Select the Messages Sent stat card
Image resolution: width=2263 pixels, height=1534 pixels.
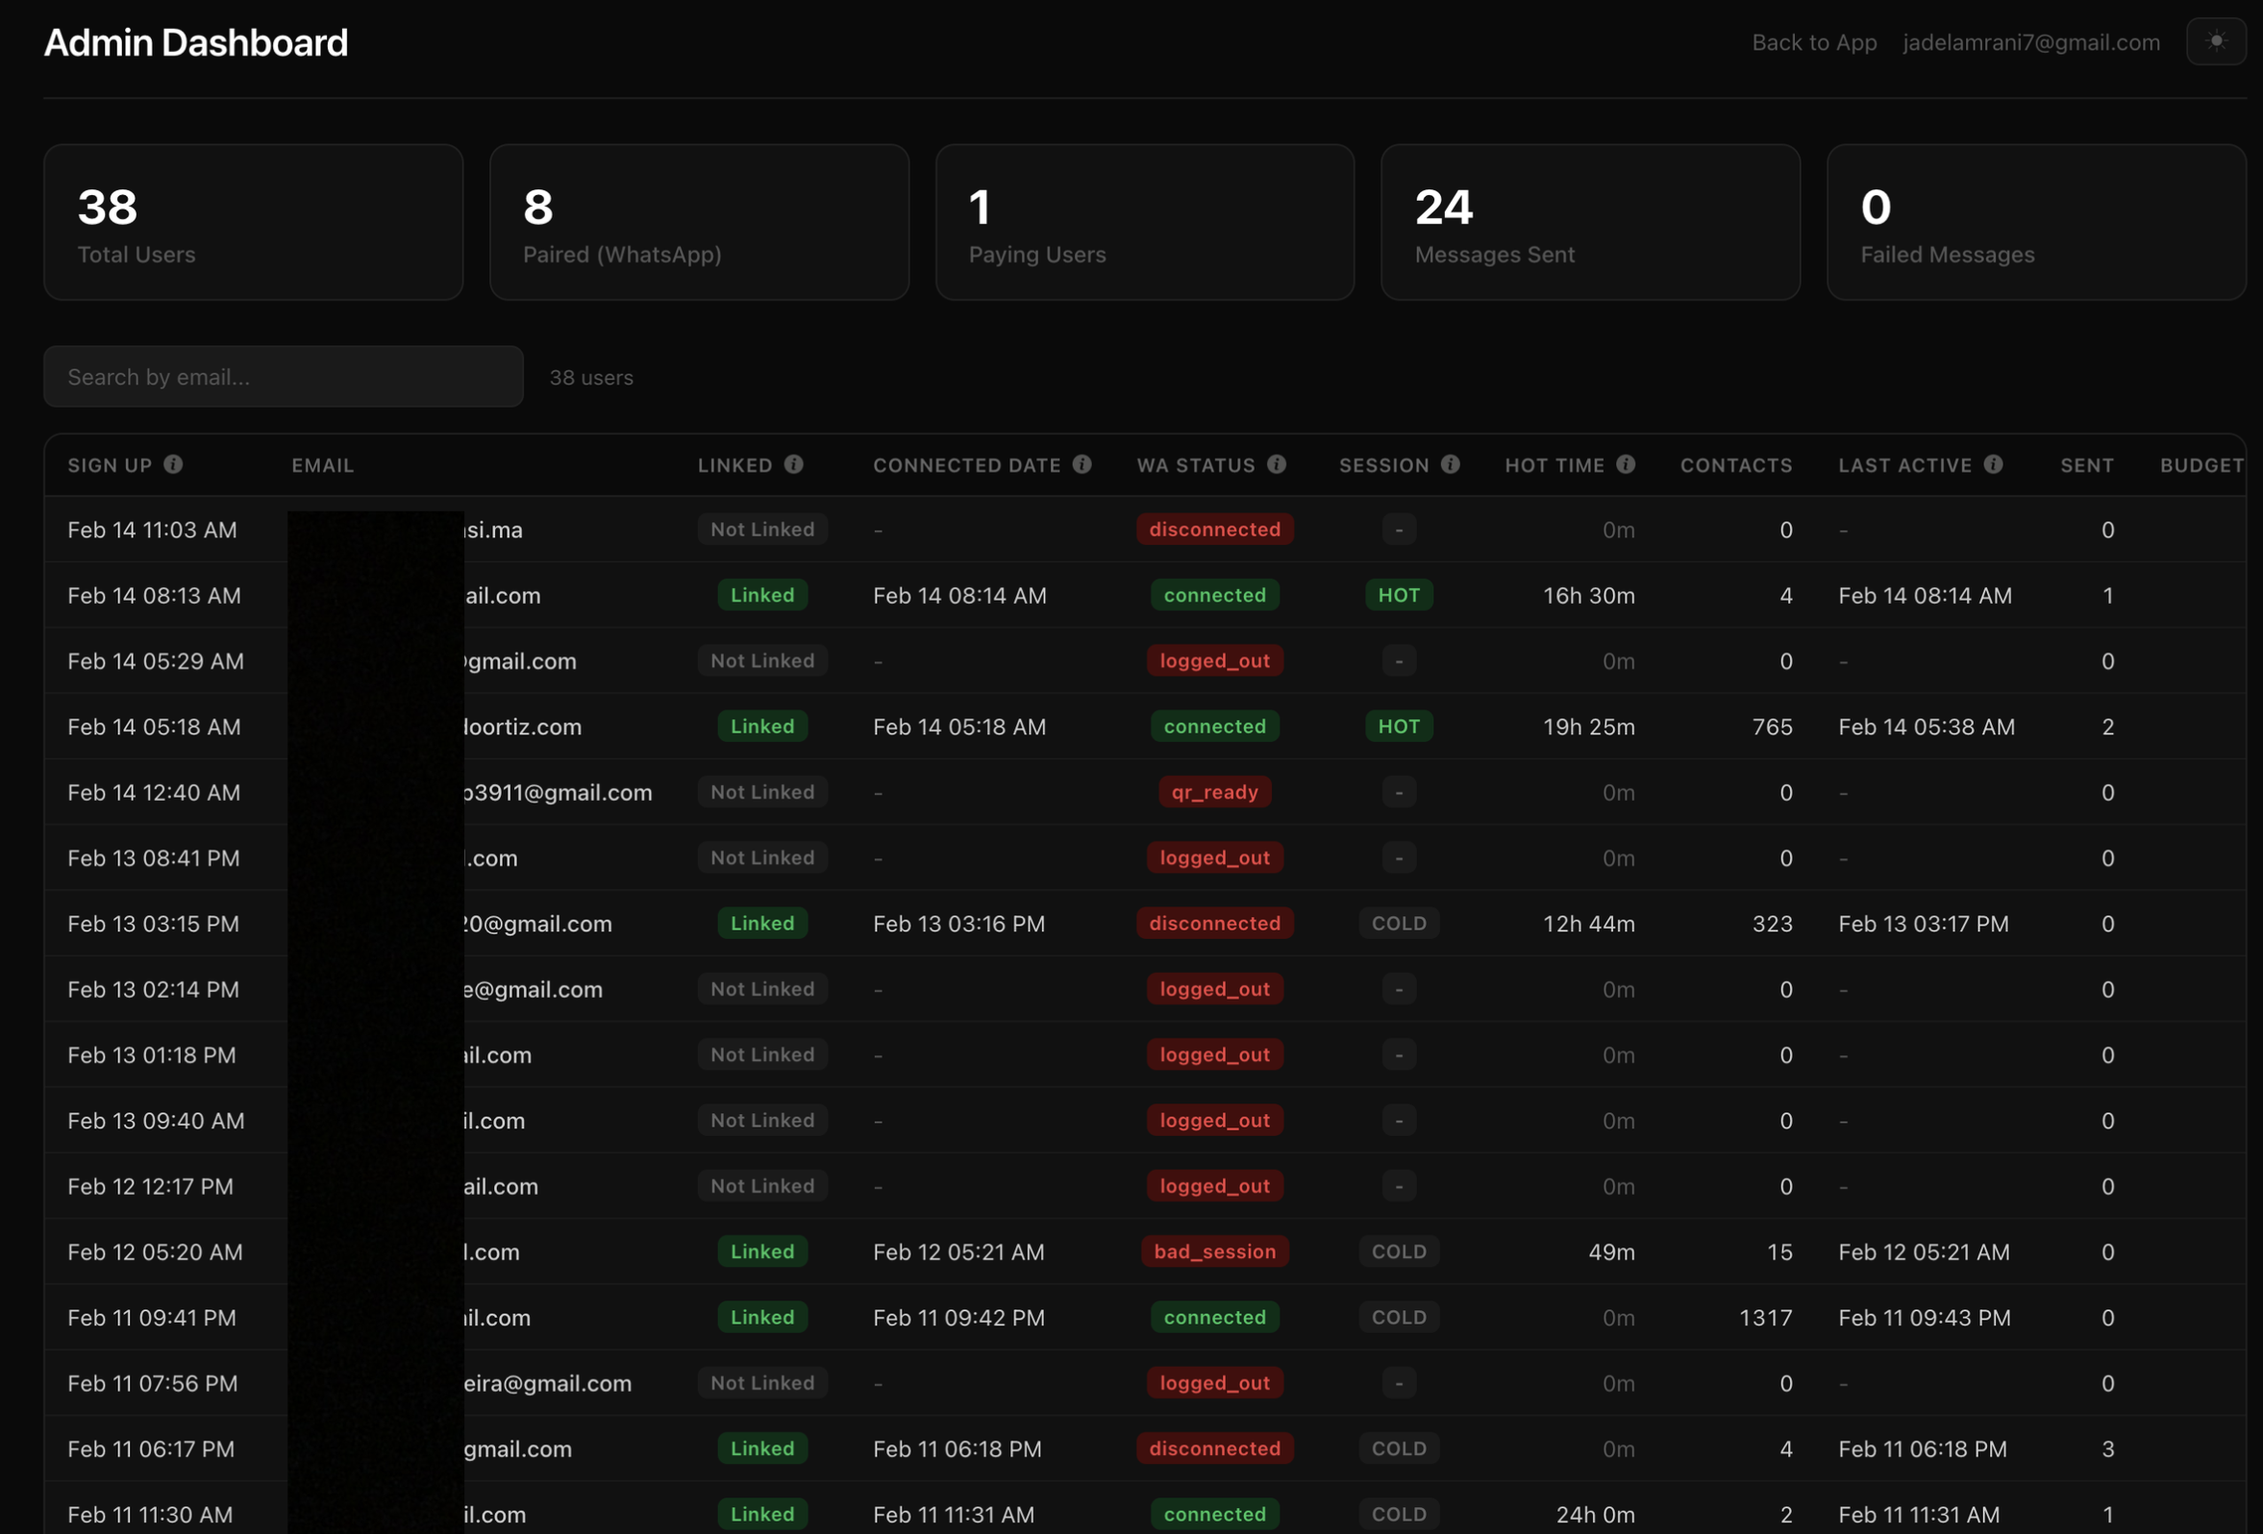[x=1591, y=222]
